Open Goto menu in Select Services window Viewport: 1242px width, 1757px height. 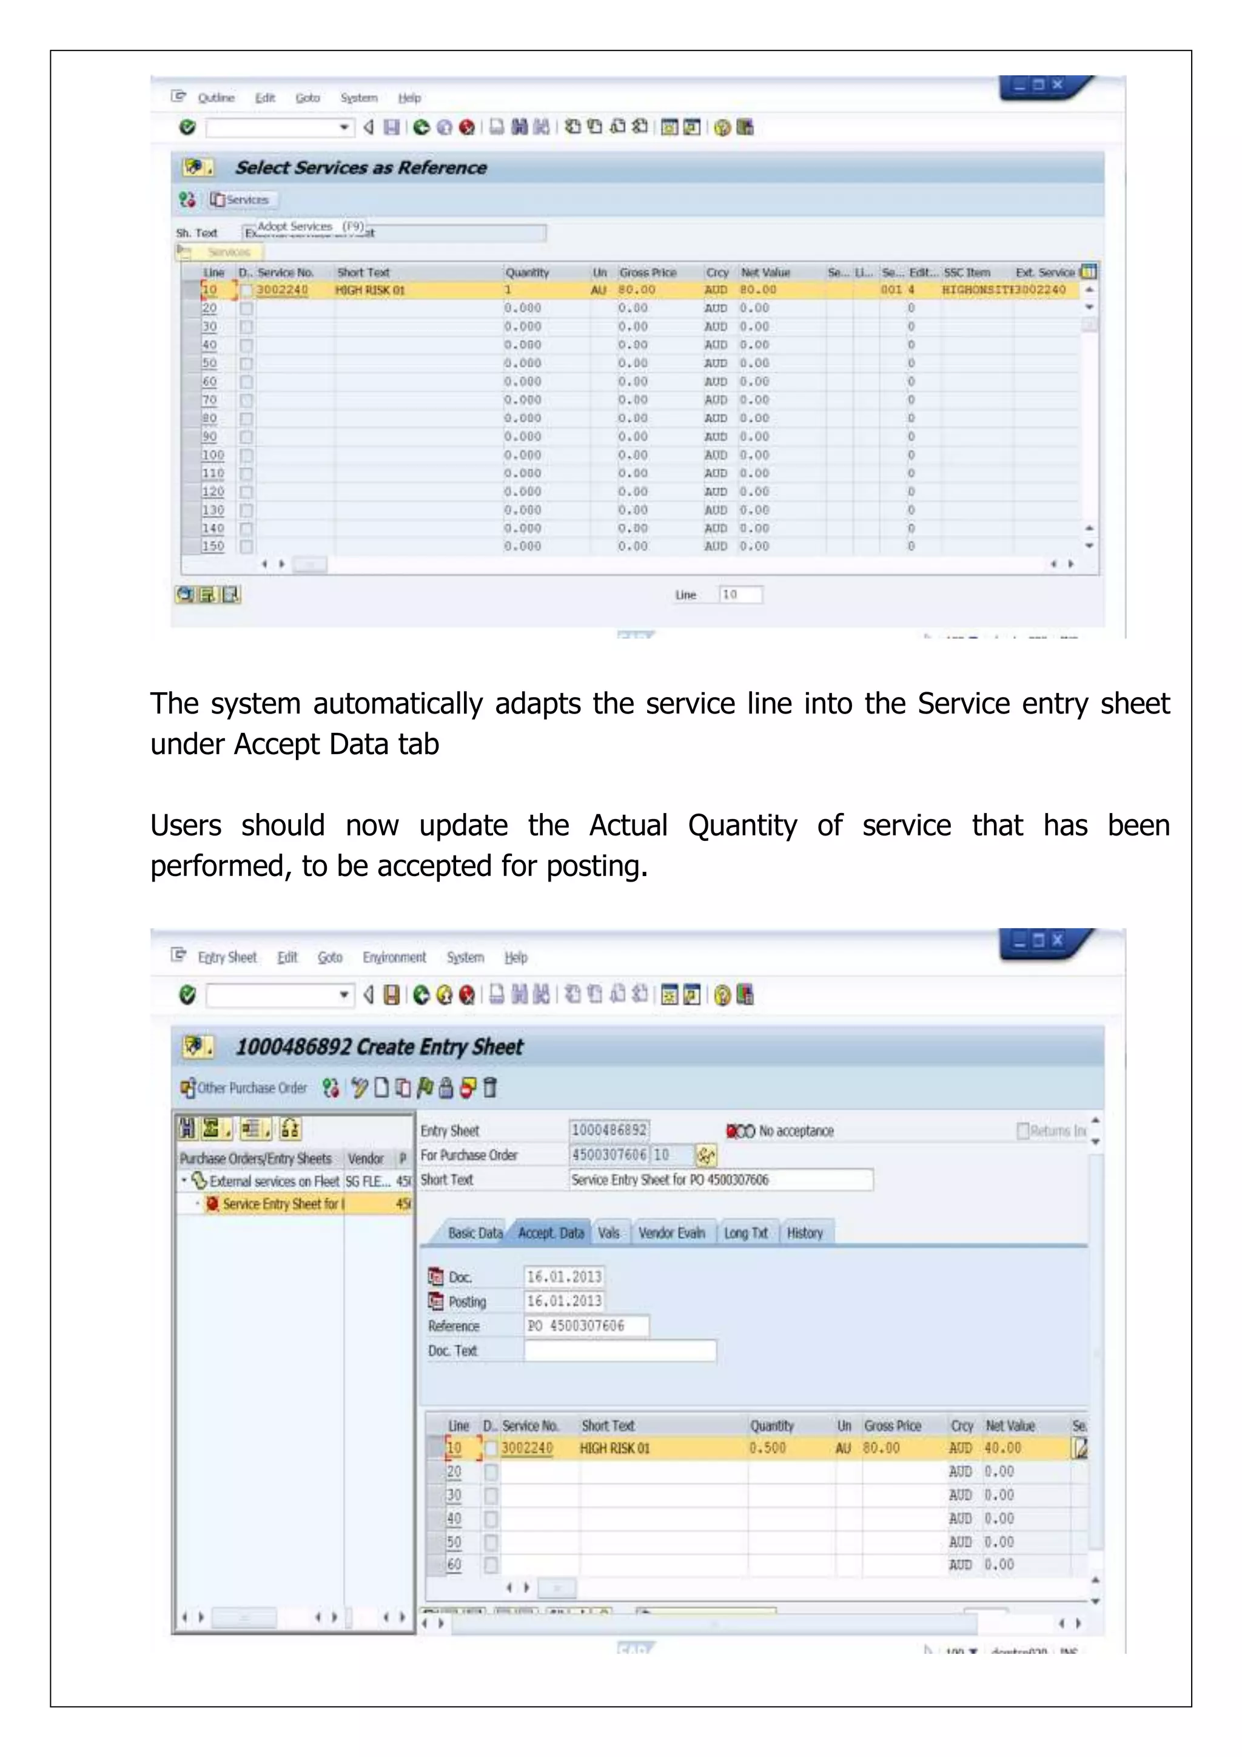(307, 98)
